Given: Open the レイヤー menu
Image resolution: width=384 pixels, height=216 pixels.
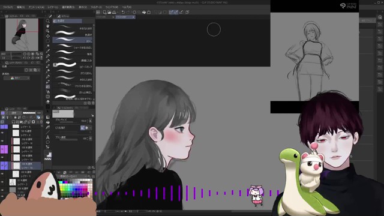Looking at the screenshot, I should 53,7.
